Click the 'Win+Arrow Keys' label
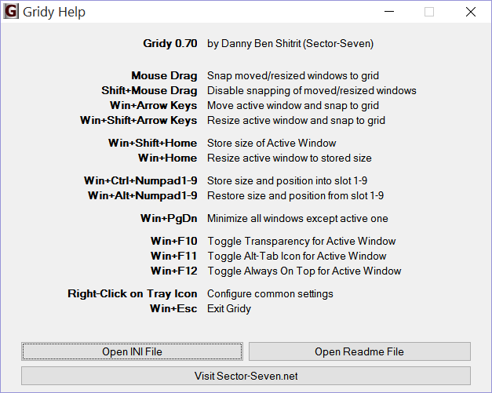 pyautogui.click(x=154, y=106)
